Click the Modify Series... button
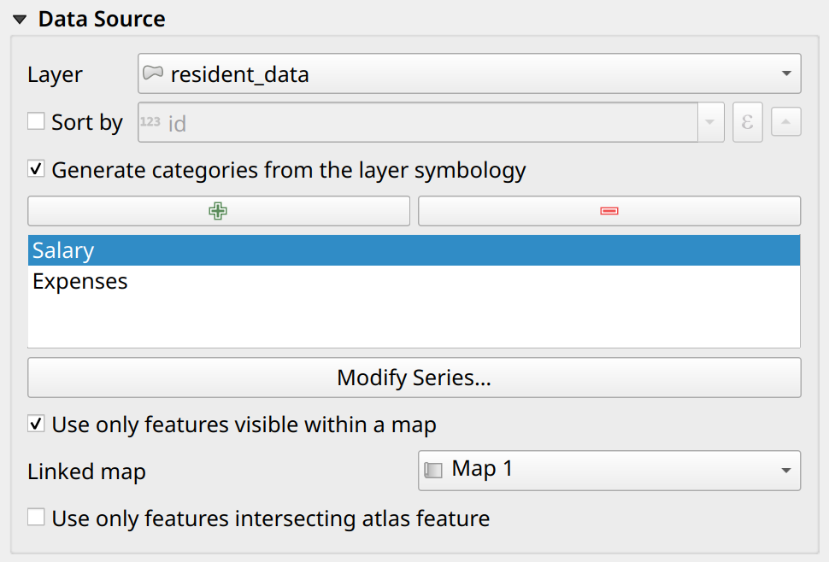The width and height of the screenshot is (829, 562). click(x=414, y=378)
